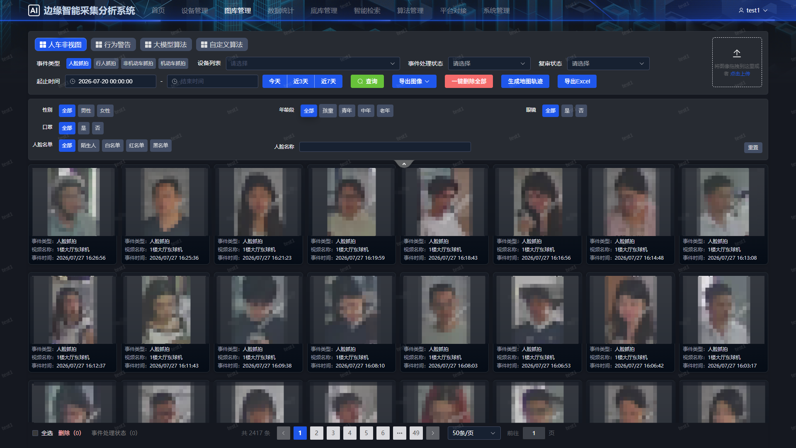Switch to the 大模型算法 tab

pos(166,44)
